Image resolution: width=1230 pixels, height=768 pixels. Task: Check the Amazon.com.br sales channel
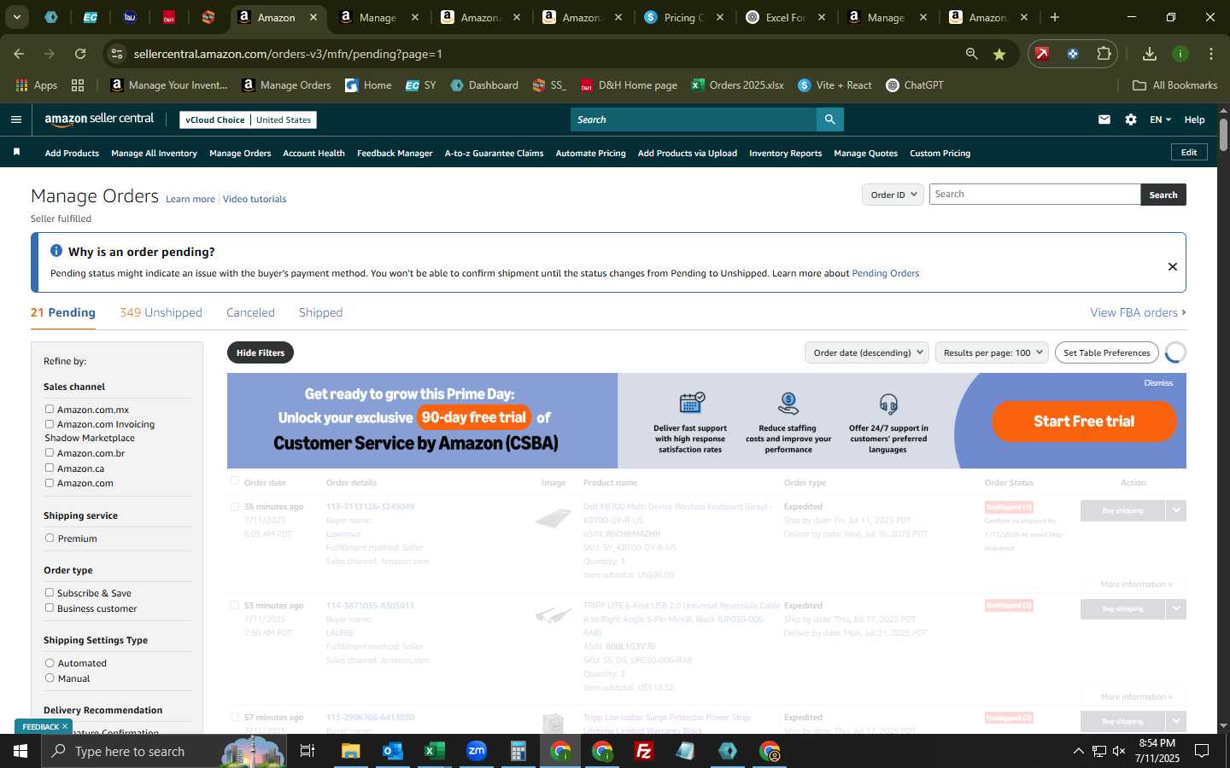[x=50, y=453]
